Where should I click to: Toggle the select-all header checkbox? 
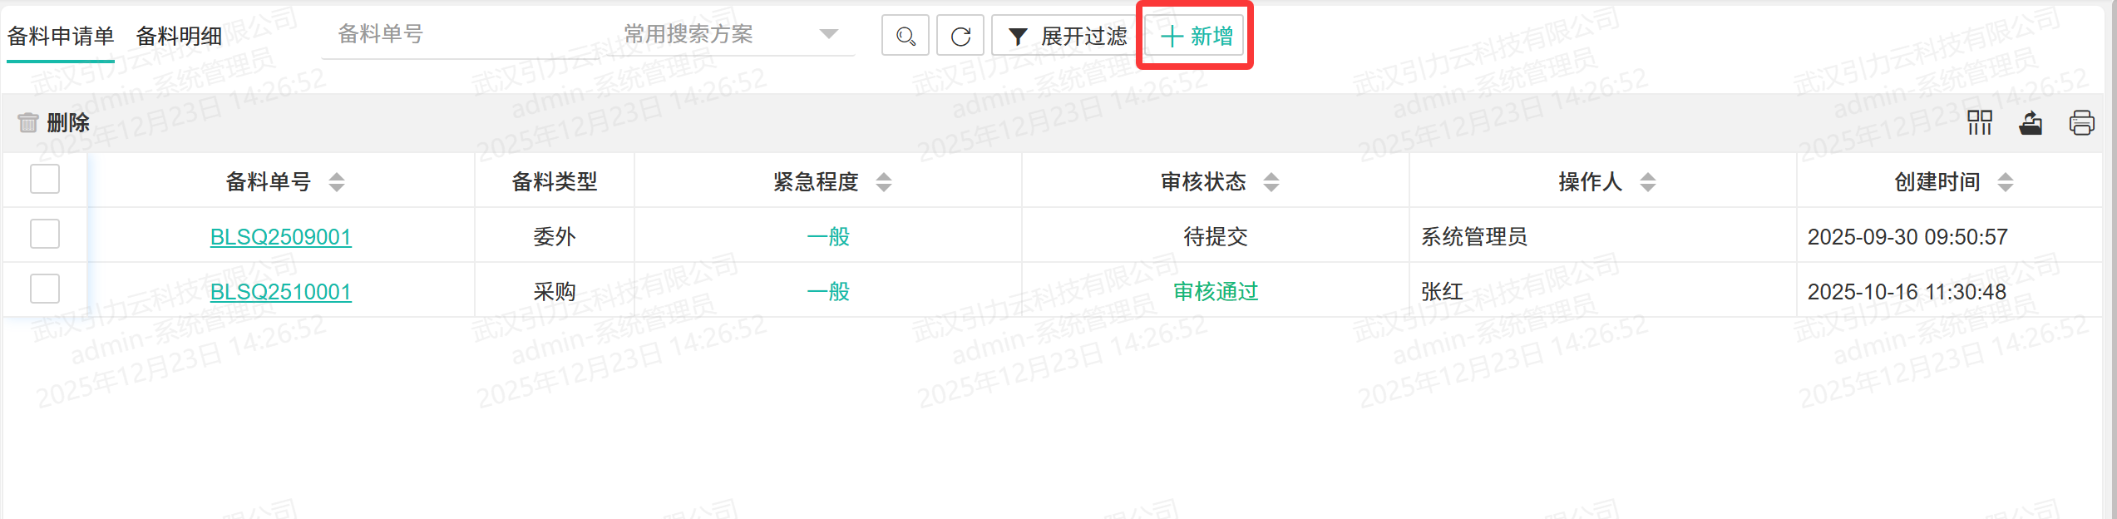(45, 179)
